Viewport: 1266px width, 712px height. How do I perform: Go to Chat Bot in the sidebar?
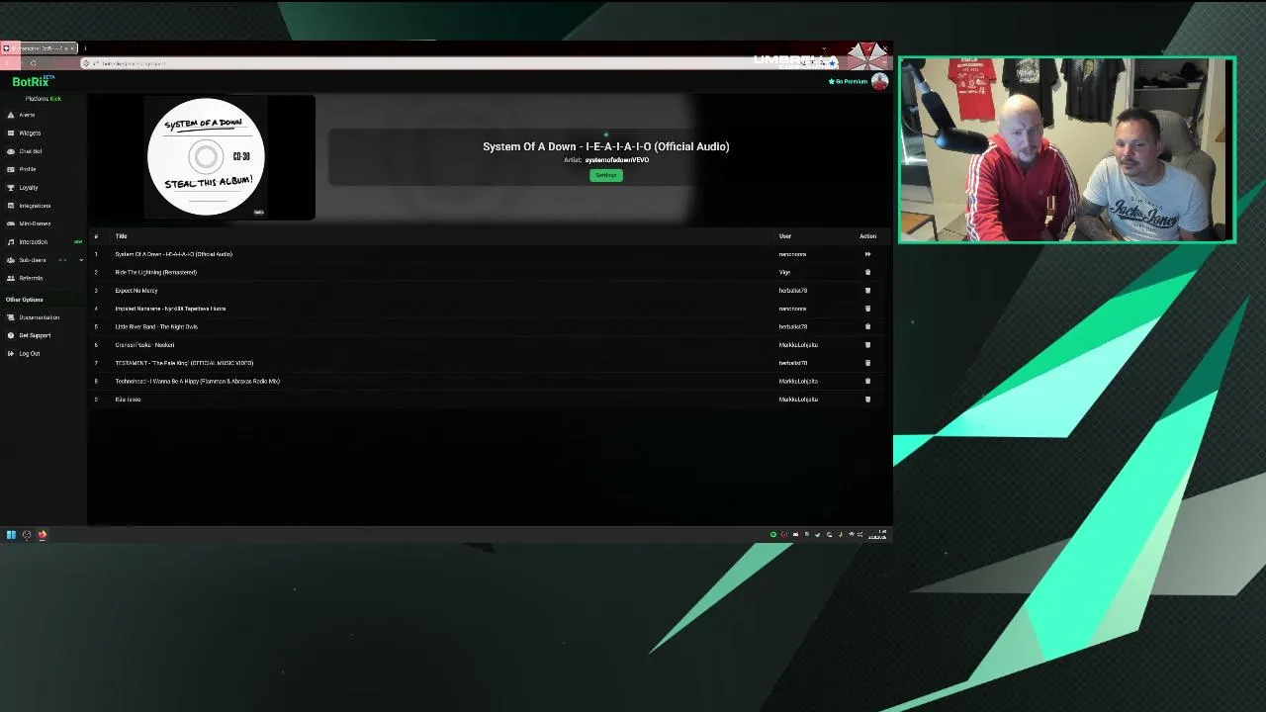tap(30, 151)
